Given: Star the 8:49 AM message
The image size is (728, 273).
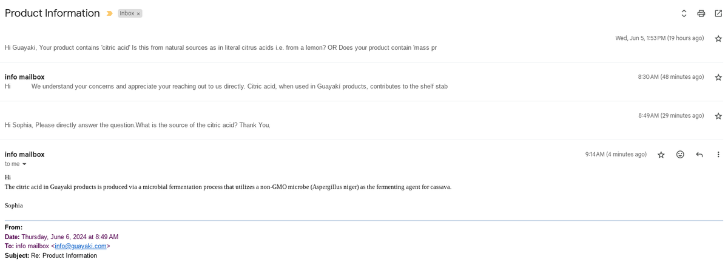Looking at the screenshot, I should [718, 116].
